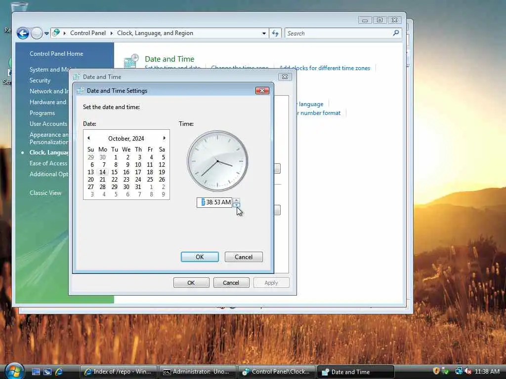Click the October, 2024 calendar header
The width and height of the screenshot is (506, 379).
click(126, 139)
